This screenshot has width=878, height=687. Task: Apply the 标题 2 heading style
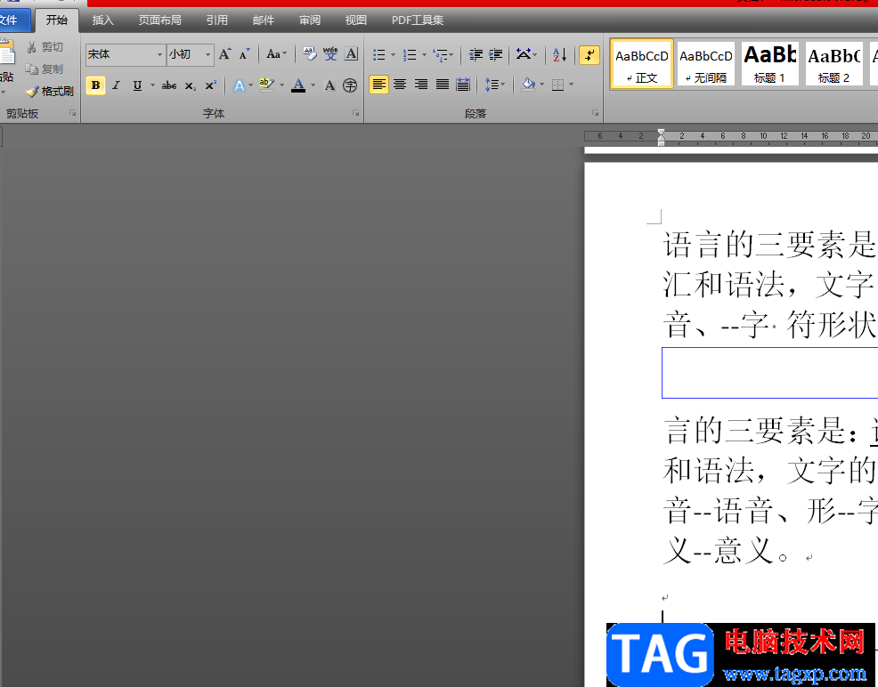834,64
